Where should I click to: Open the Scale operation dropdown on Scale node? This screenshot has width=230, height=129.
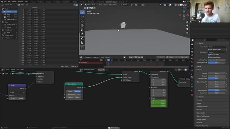[x=17, y=92]
